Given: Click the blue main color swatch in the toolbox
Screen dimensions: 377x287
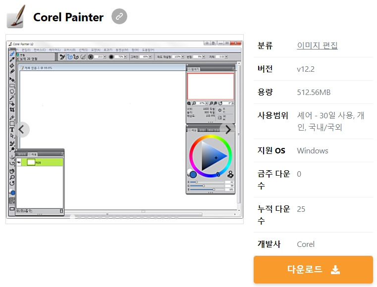Looking at the screenshot, I should [13, 193].
